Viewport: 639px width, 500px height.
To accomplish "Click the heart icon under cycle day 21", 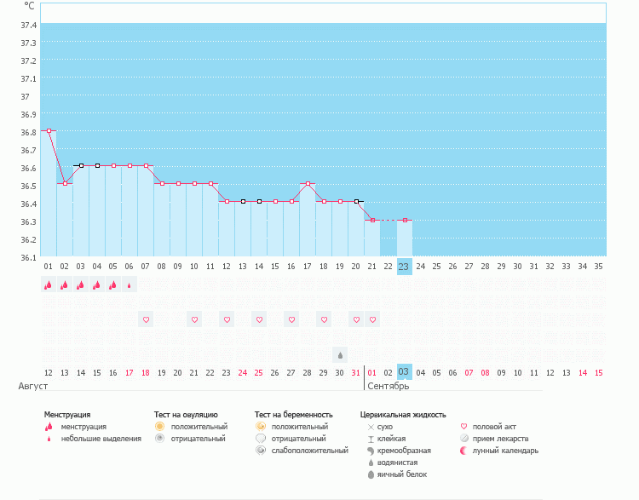I will (x=372, y=319).
